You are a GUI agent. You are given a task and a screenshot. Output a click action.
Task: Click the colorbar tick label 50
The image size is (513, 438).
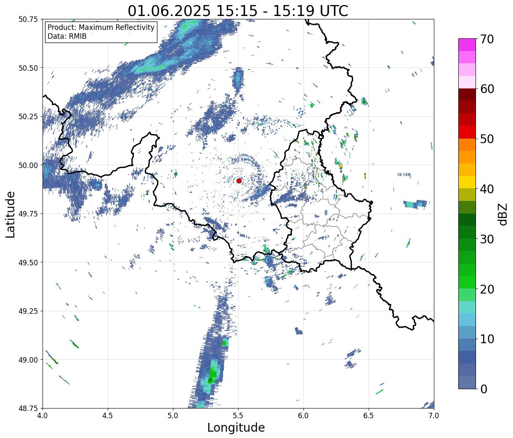[487, 139]
